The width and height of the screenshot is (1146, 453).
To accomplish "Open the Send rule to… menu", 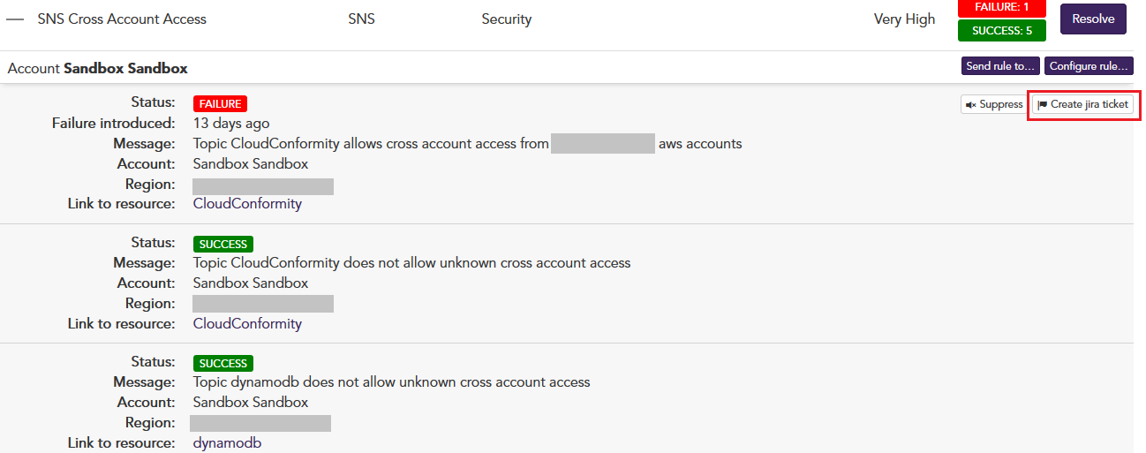I will tap(1000, 66).
